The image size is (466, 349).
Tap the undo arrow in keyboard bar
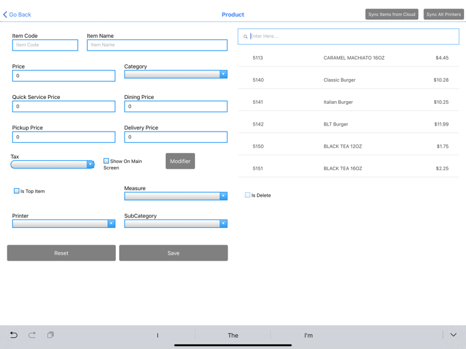point(13,335)
